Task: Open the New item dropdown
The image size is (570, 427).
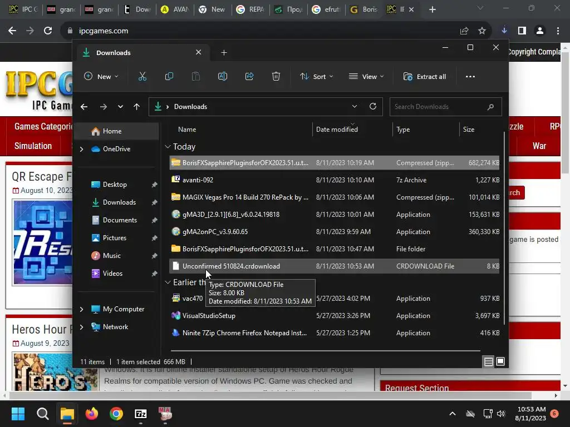Action: click(101, 76)
